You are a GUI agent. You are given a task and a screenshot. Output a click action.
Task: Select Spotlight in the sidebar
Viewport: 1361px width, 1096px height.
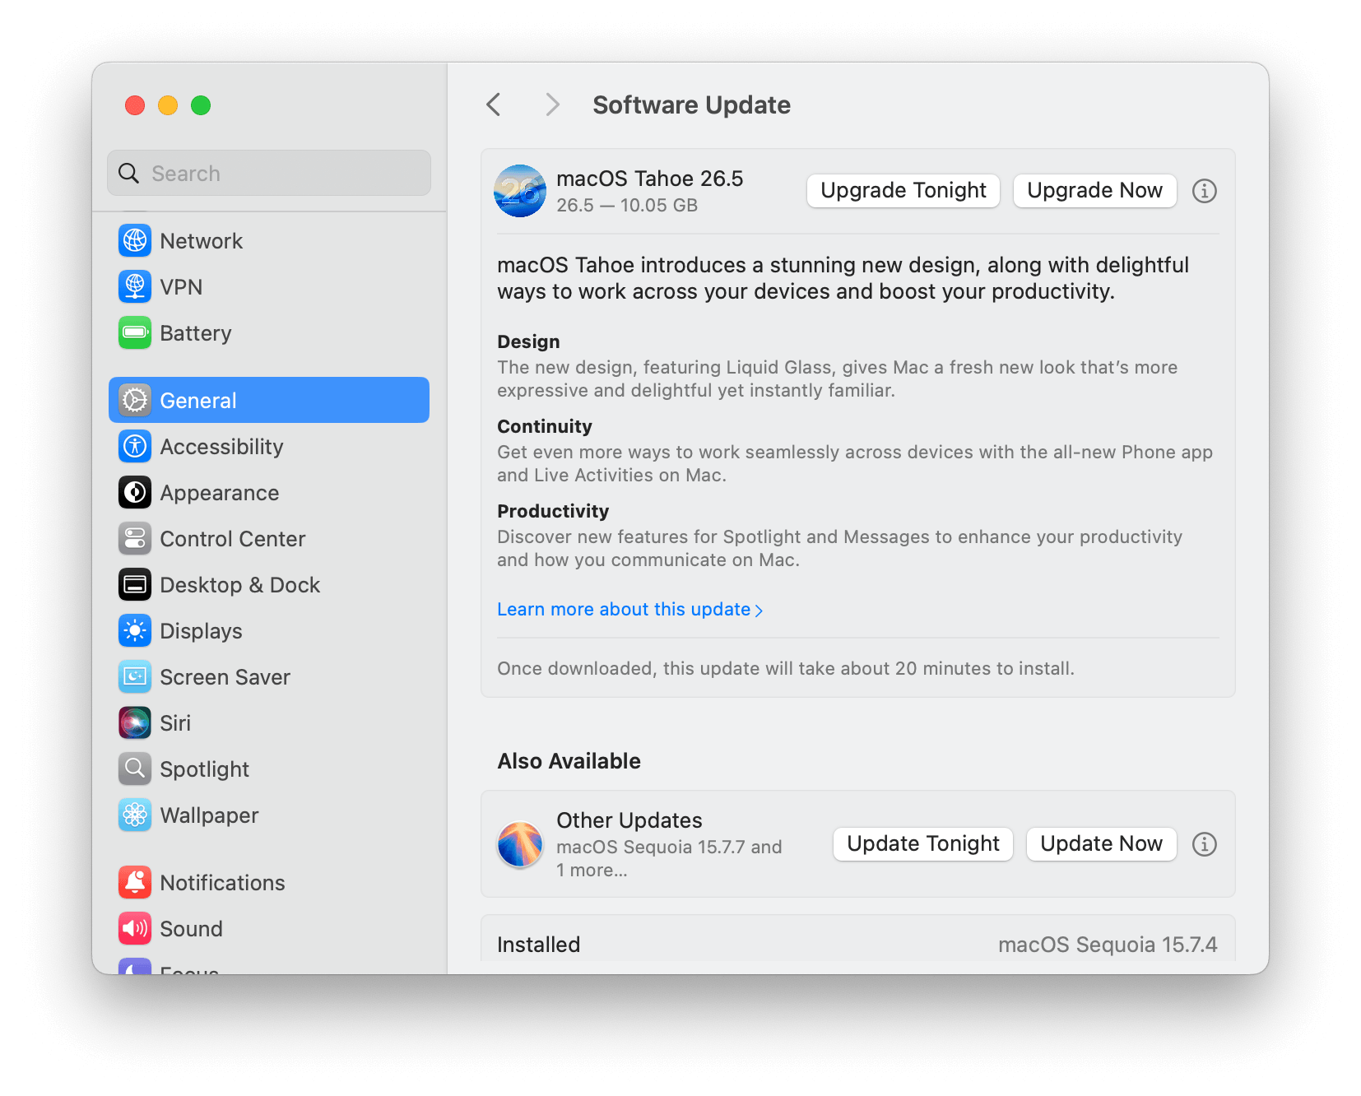click(x=269, y=769)
